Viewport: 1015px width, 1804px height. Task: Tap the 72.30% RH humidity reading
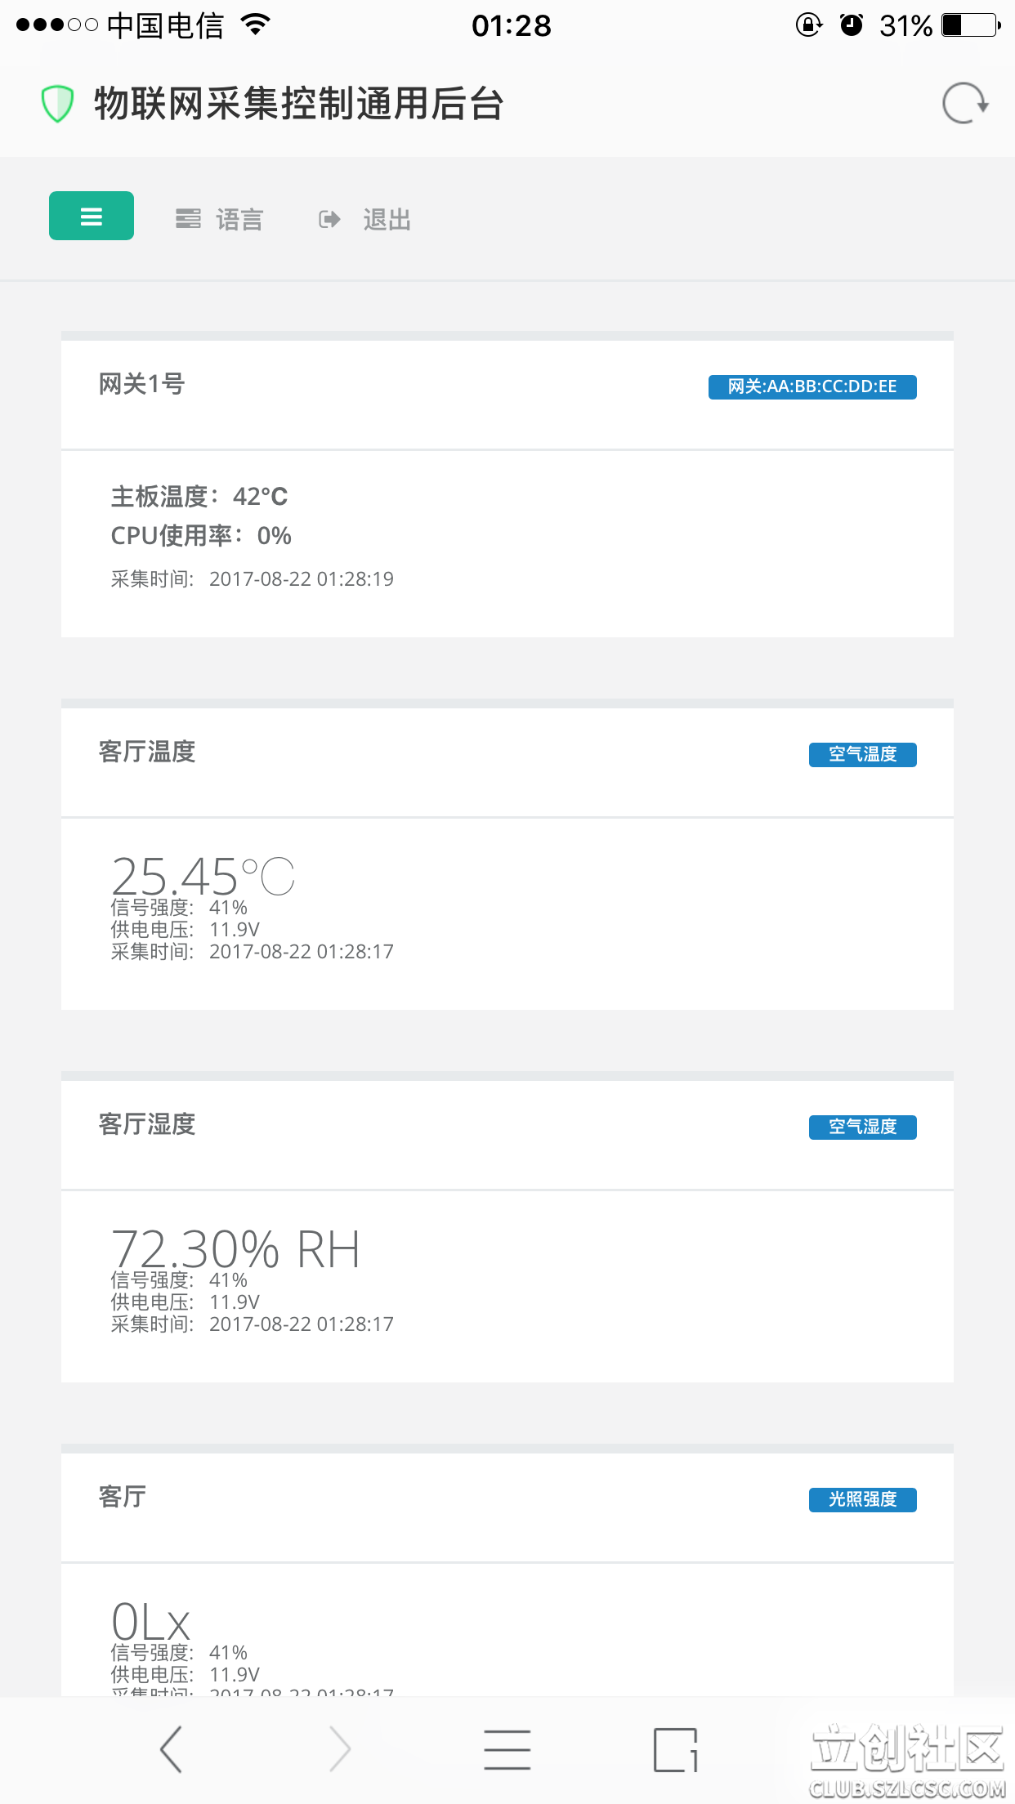tap(235, 1248)
